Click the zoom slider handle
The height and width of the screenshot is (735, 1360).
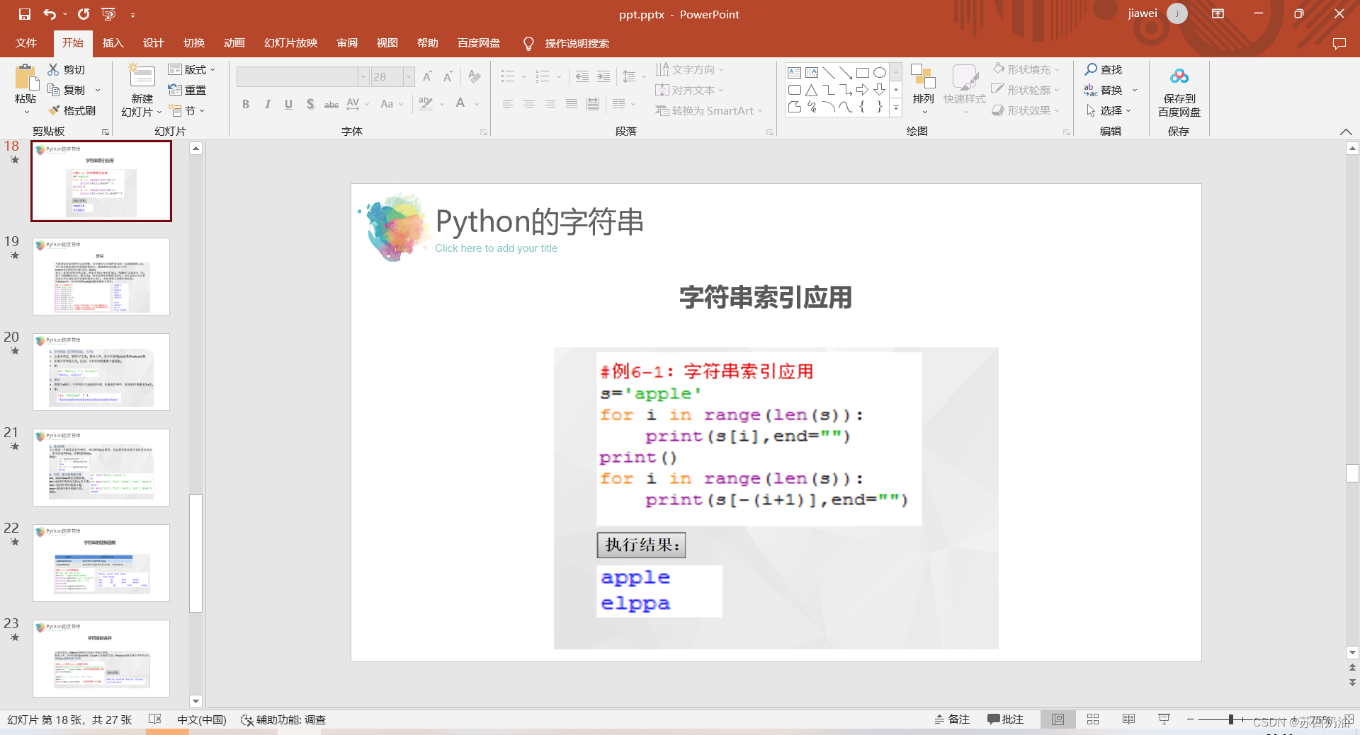click(1231, 719)
